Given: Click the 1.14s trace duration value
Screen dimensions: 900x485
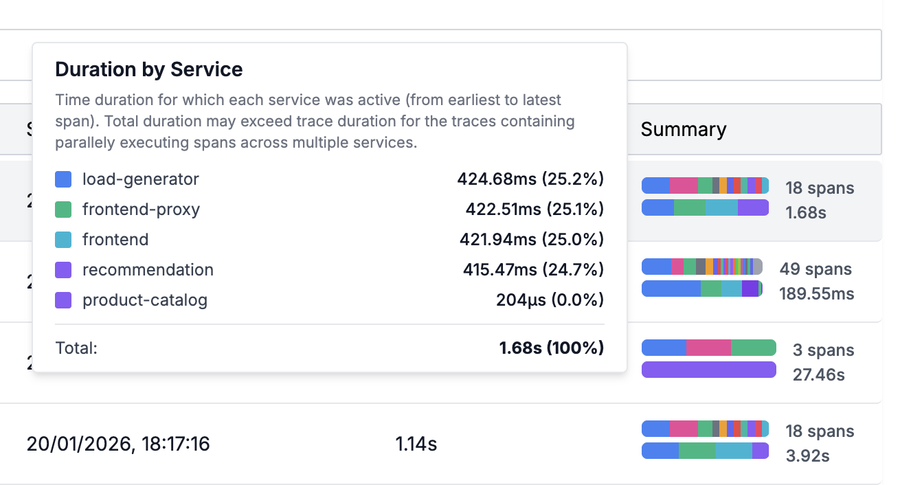Looking at the screenshot, I should pyautogui.click(x=415, y=444).
